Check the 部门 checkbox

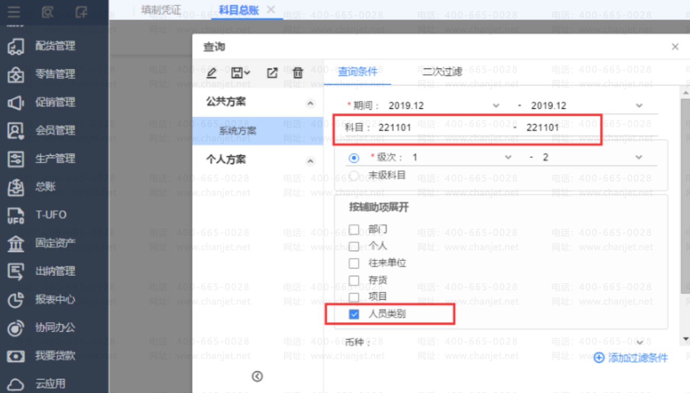354,229
